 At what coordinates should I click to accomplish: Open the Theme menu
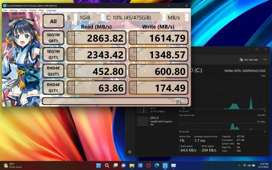[33, 10]
